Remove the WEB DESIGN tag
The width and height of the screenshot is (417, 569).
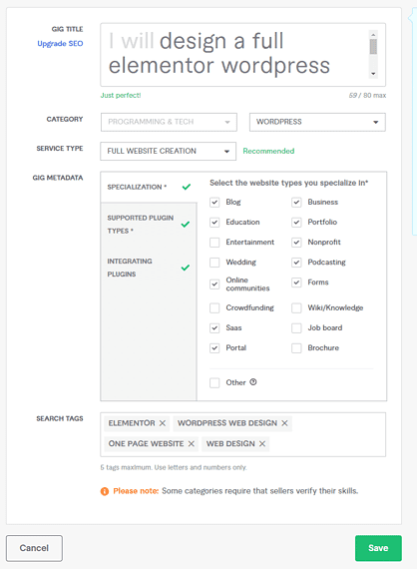(x=262, y=443)
